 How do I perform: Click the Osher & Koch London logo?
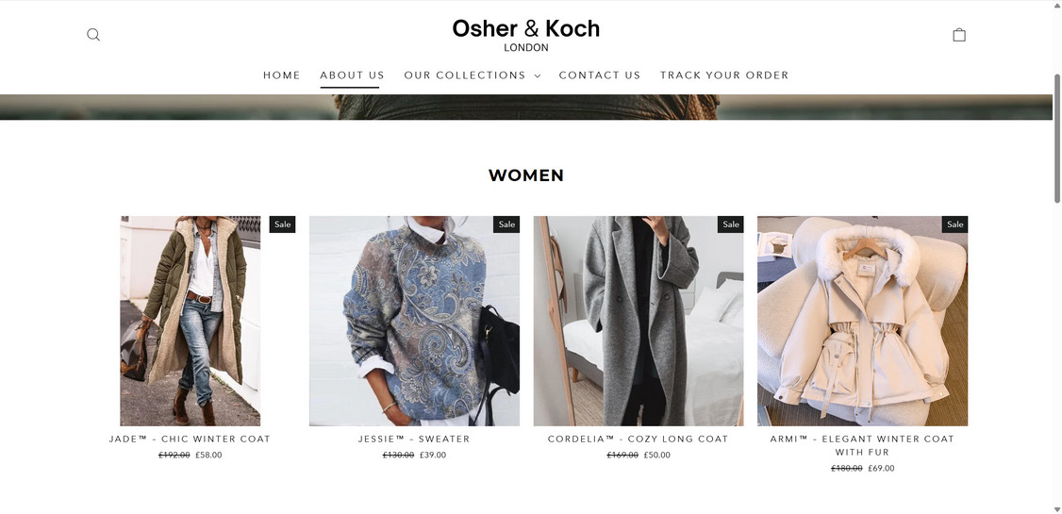click(x=526, y=35)
